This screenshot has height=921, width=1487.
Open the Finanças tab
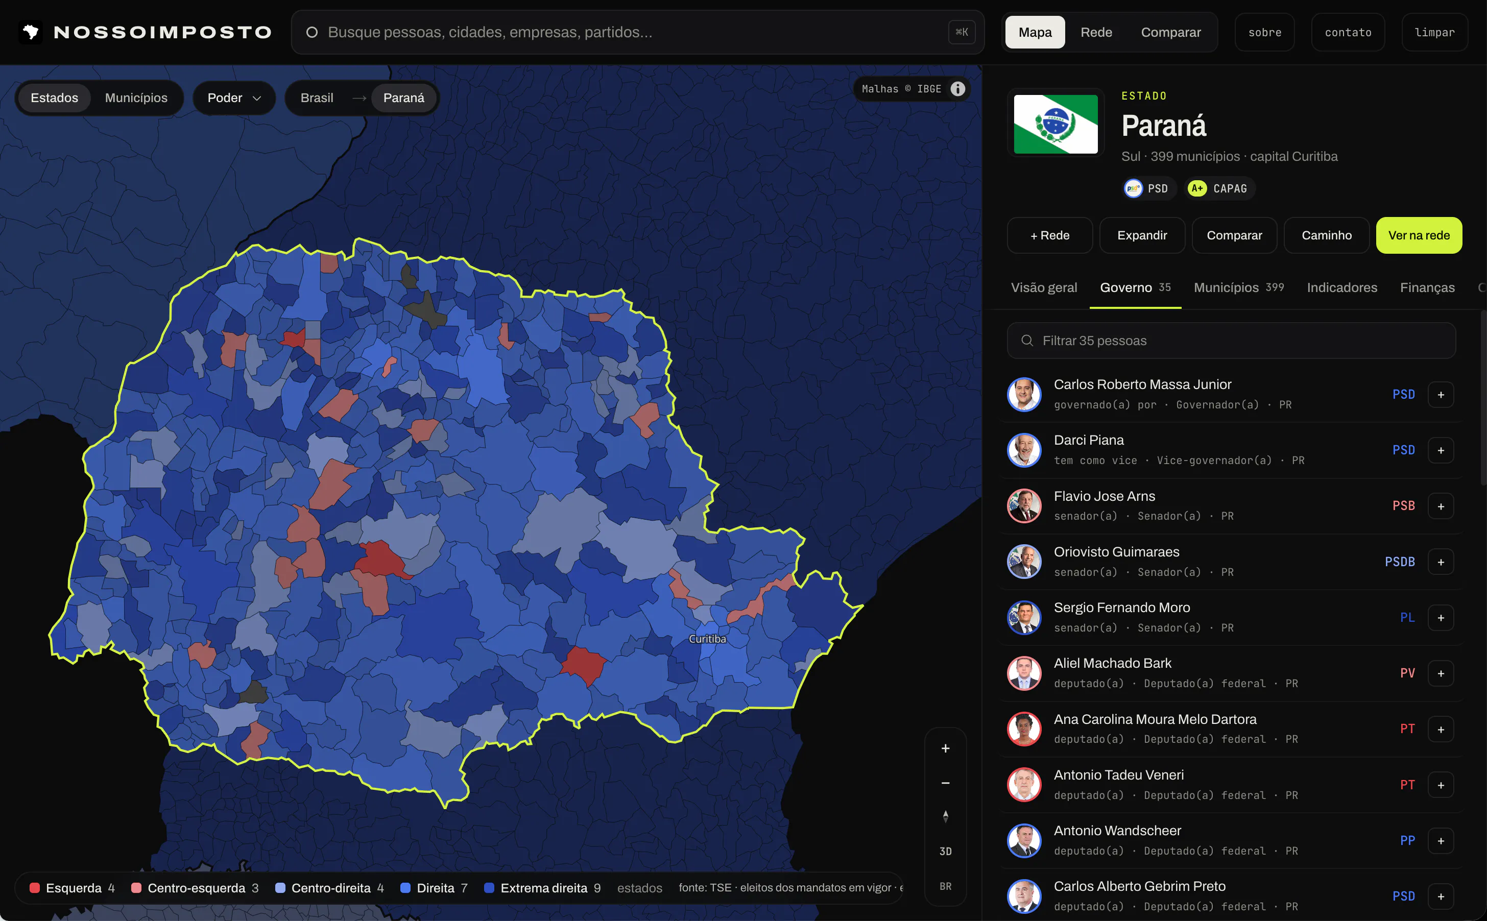pyautogui.click(x=1427, y=287)
